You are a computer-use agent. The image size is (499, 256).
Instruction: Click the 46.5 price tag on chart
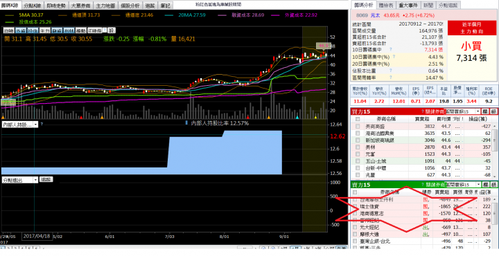(x=324, y=46)
